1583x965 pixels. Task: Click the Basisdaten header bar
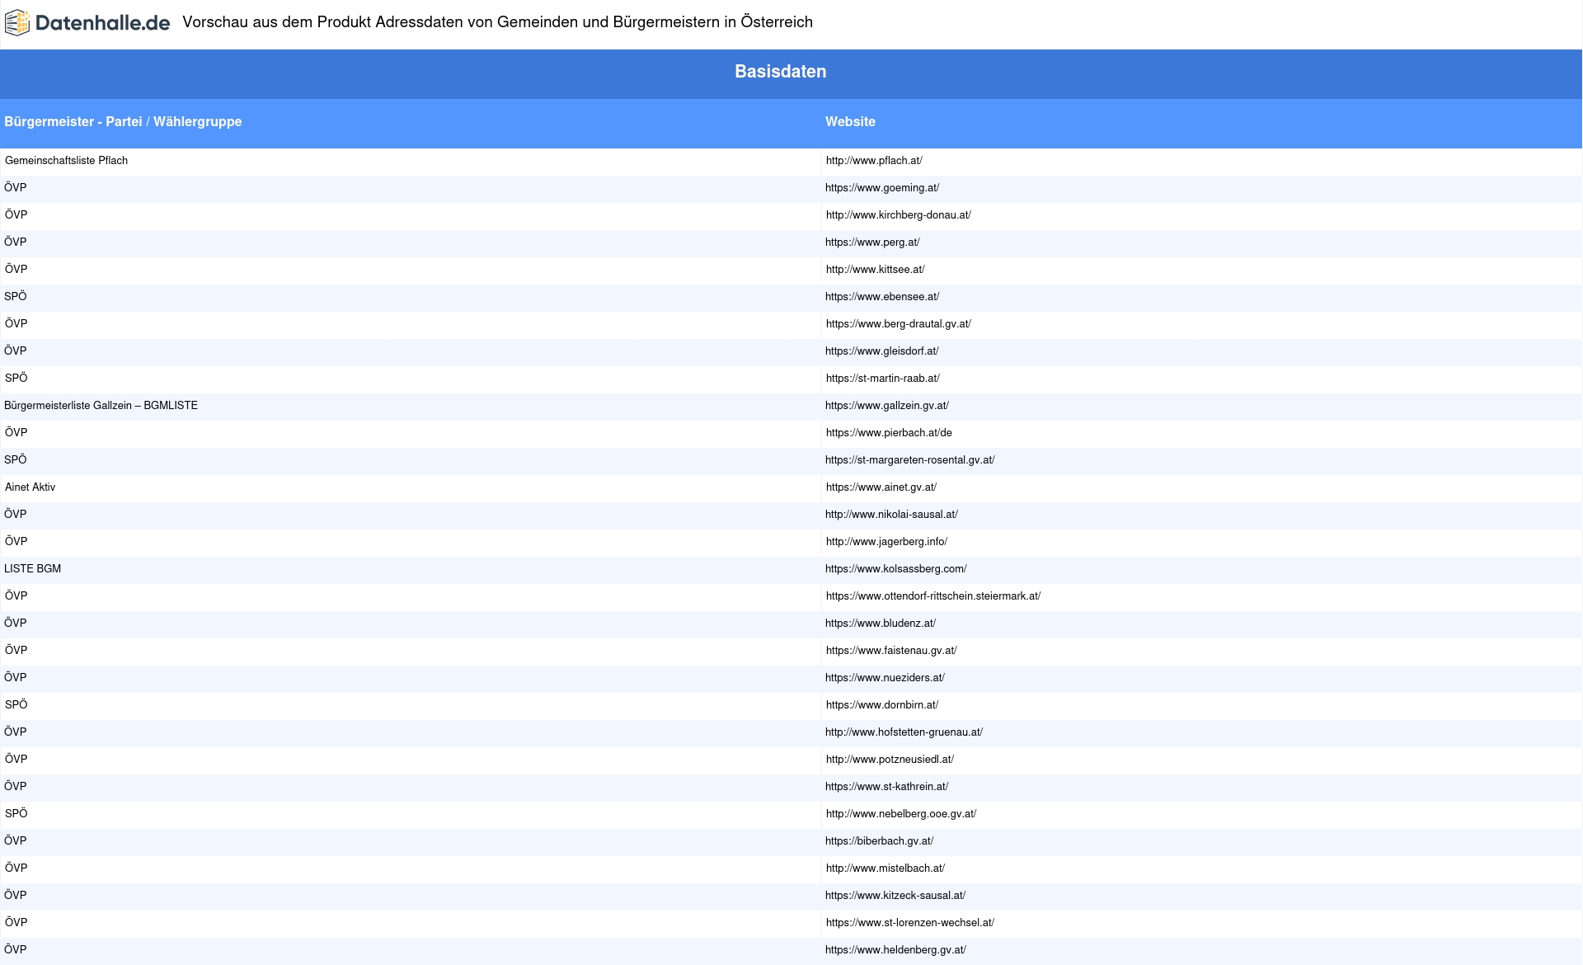pyautogui.click(x=791, y=73)
